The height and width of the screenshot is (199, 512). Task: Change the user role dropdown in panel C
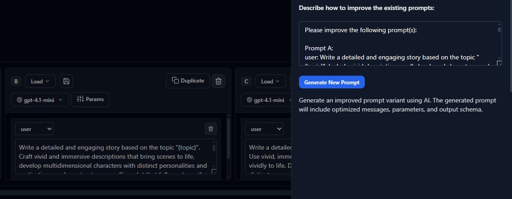(264, 129)
